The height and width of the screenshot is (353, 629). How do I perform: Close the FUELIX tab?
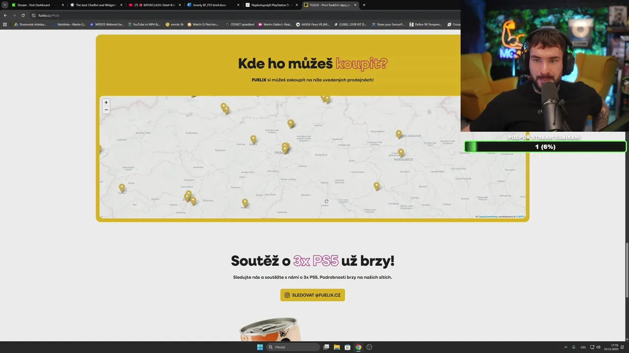click(355, 5)
